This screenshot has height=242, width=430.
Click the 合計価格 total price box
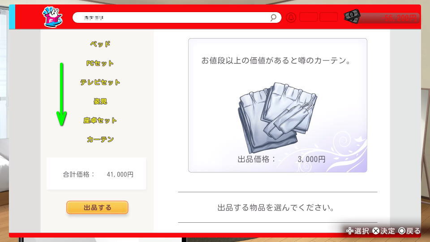(96, 174)
